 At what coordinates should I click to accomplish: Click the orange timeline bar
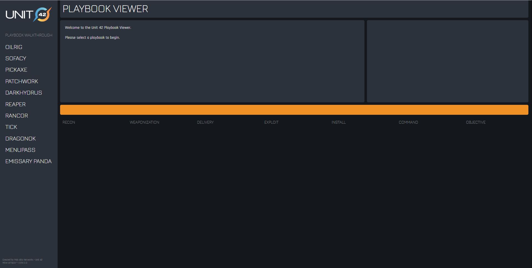[294, 110]
